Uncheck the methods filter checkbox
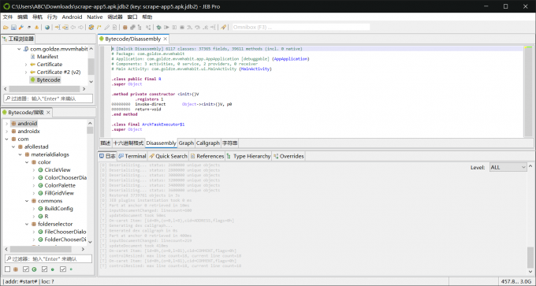 click(44, 269)
